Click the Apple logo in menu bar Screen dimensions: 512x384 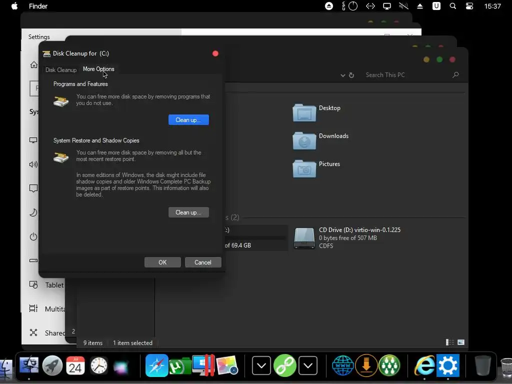pyautogui.click(x=14, y=6)
